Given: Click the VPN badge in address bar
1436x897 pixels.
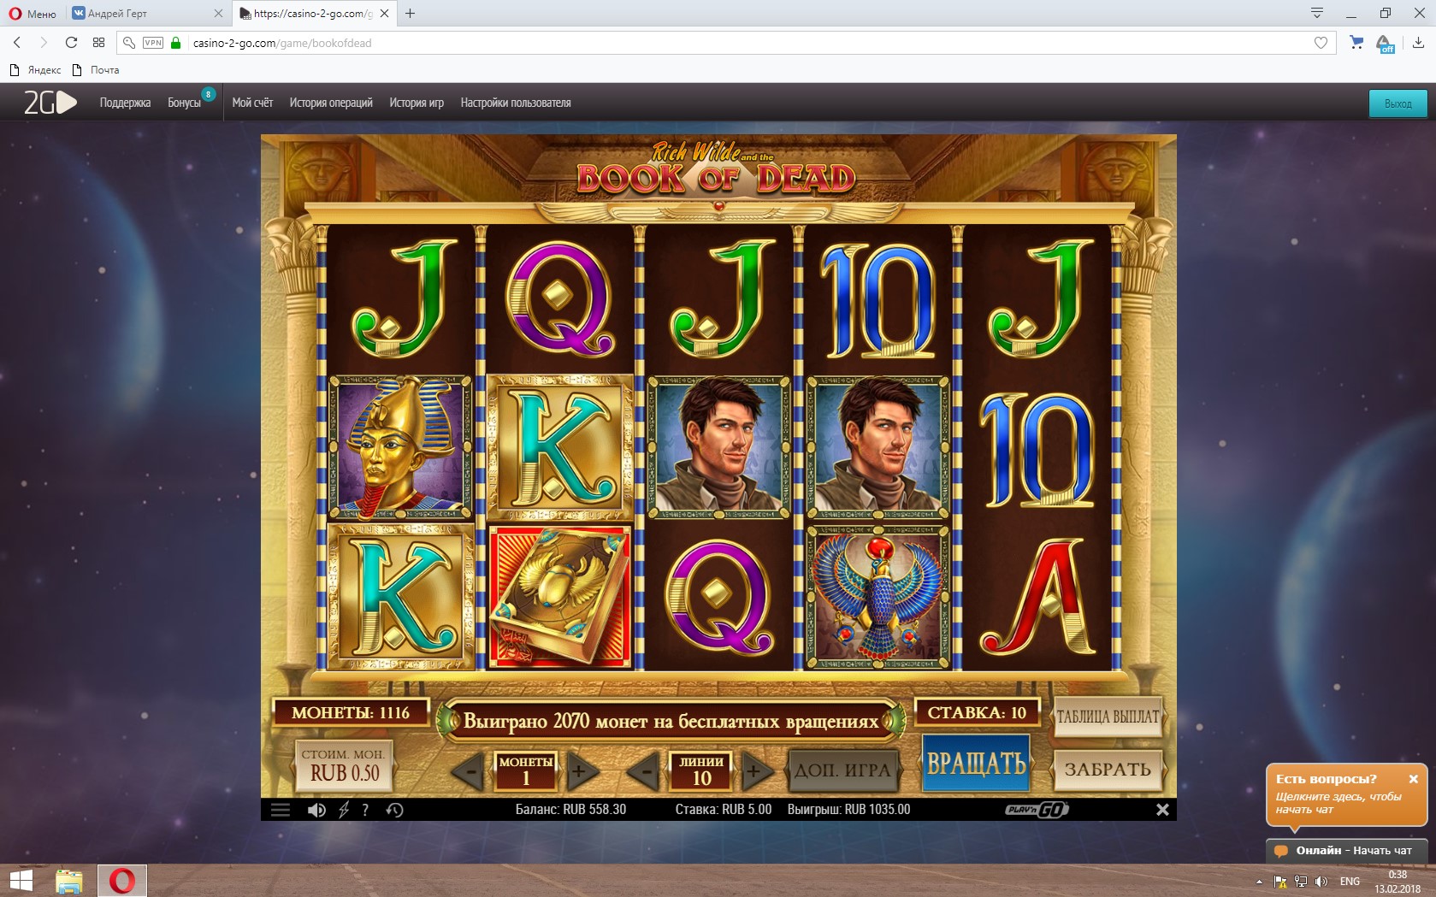Looking at the screenshot, I should tap(153, 43).
